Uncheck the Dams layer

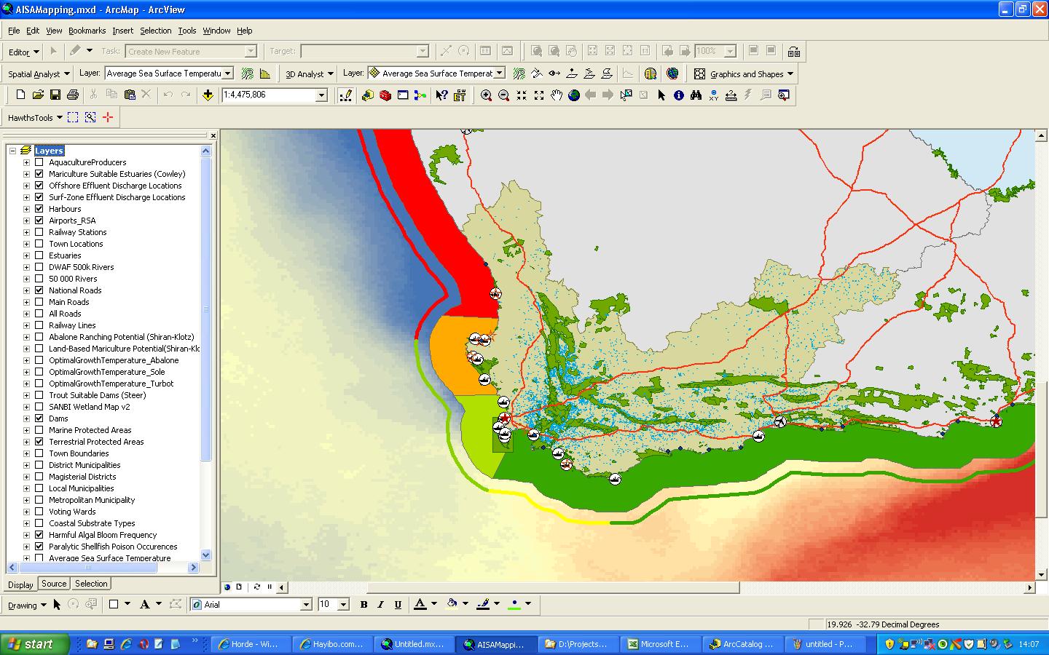[x=39, y=418]
